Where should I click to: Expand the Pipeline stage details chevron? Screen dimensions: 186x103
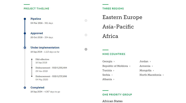coord(86,20)
